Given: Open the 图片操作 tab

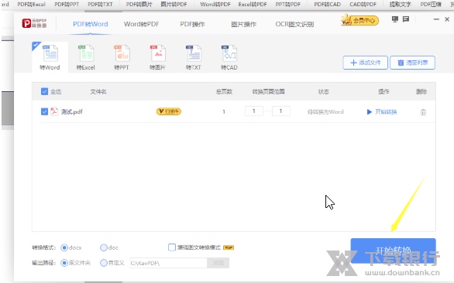Looking at the screenshot, I should point(243,24).
